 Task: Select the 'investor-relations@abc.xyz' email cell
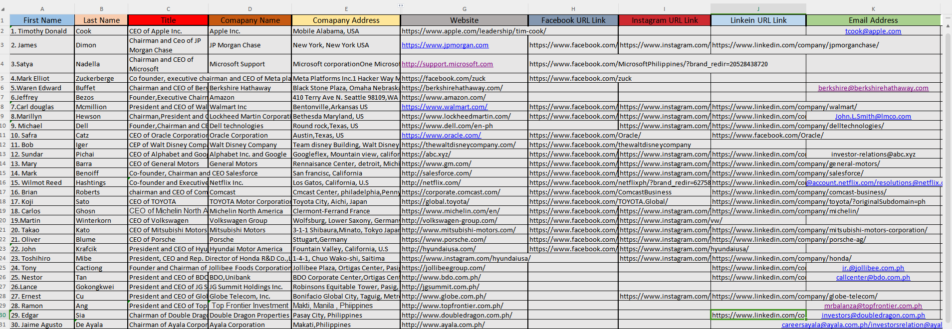[x=873, y=154]
